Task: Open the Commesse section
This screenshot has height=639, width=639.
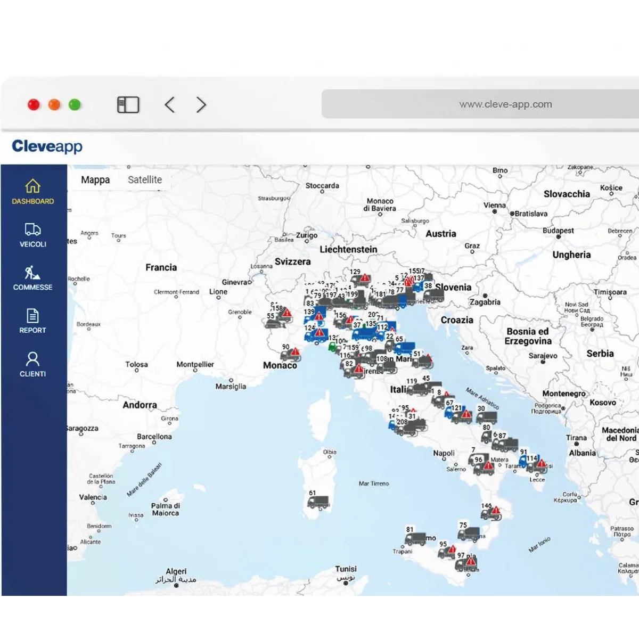Action: tap(33, 278)
